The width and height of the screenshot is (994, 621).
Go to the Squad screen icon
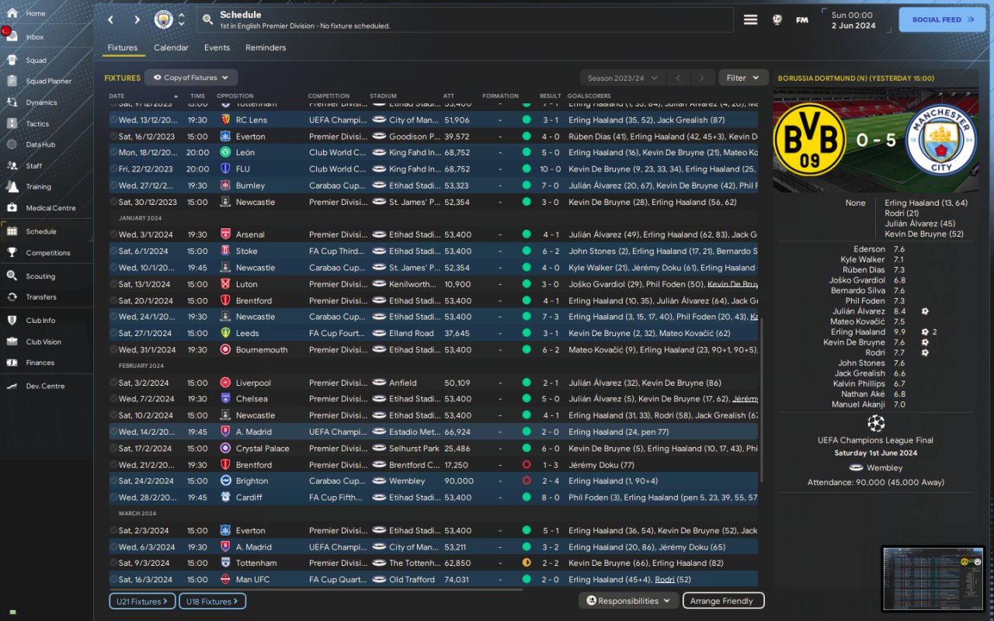pos(12,60)
